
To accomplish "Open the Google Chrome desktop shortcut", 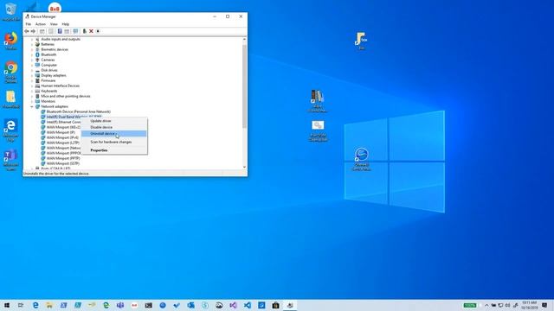I will [11, 73].
